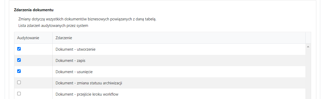Click the Zdarzenie column header
The width and height of the screenshot is (321, 99).
64,38
